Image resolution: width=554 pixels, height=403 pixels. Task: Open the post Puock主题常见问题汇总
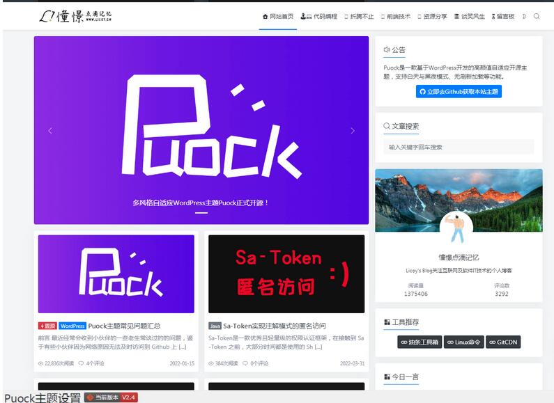point(124,326)
